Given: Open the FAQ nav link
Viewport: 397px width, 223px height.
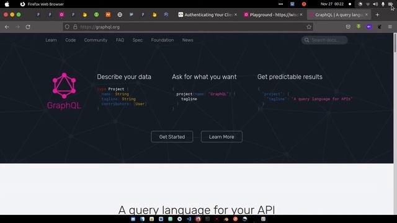Looking at the screenshot, I should coord(120,40).
